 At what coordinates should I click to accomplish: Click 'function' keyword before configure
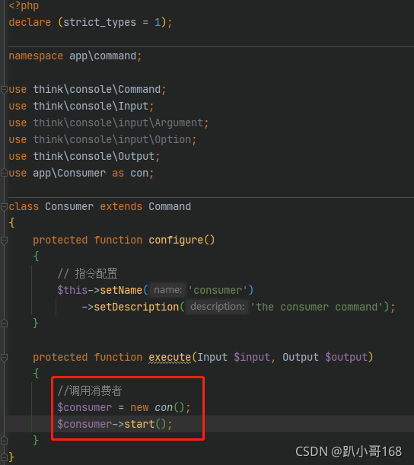(118, 240)
